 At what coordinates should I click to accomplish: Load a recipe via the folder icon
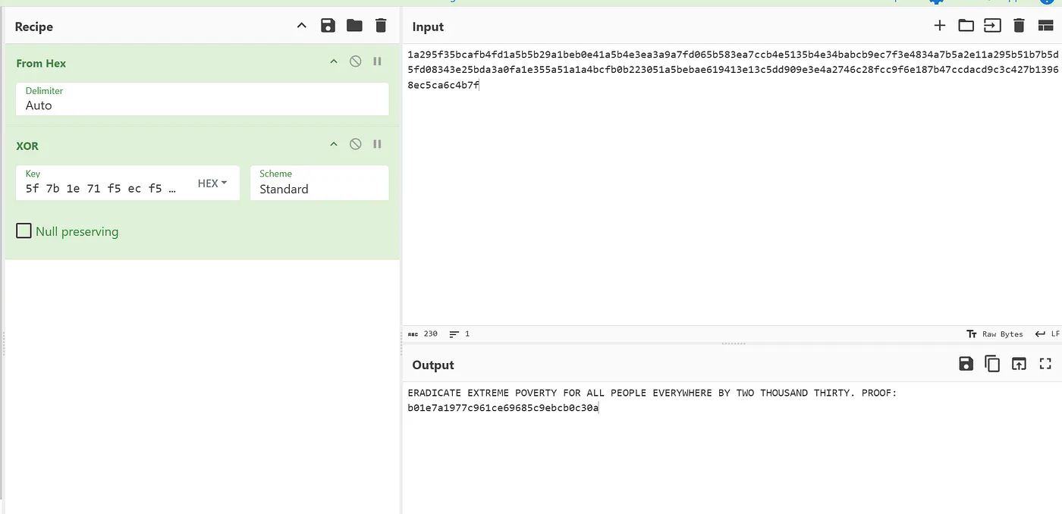(354, 26)
